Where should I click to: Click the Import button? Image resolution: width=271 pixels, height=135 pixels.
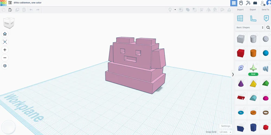coord(240,10)
